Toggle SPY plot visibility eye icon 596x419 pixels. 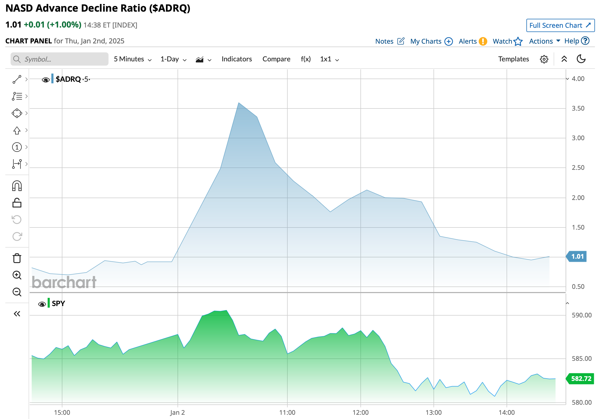click(42, 304)
